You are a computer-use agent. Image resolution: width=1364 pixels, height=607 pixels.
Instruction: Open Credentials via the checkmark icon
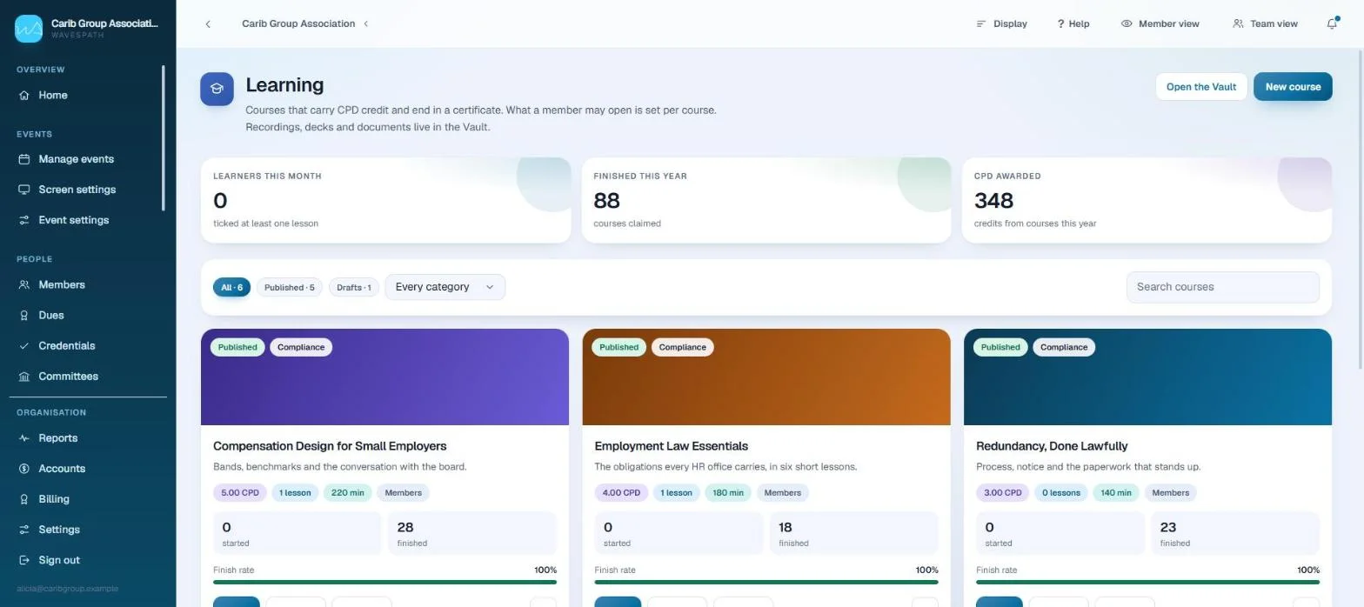pos(24,345)
